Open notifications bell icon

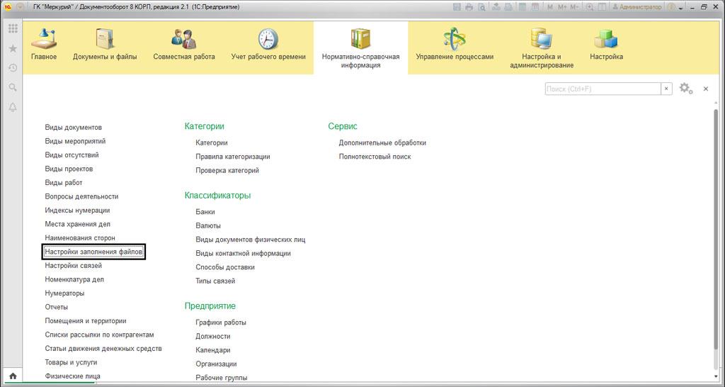13,107
